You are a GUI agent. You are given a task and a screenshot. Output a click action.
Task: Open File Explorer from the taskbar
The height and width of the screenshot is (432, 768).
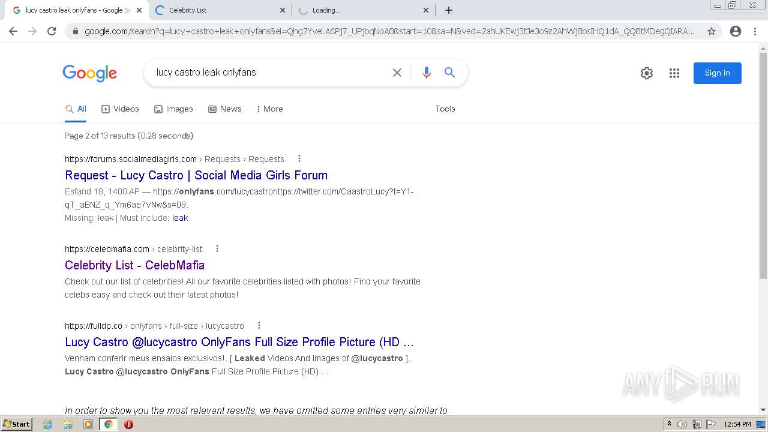(68, 424)
